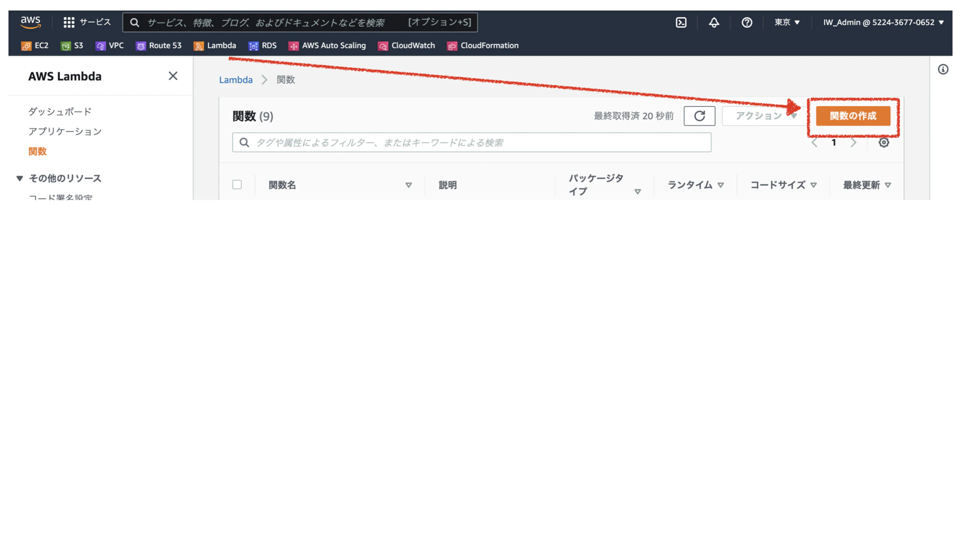
Task: Open the help question-mark icon
Action: click(747, 22)
